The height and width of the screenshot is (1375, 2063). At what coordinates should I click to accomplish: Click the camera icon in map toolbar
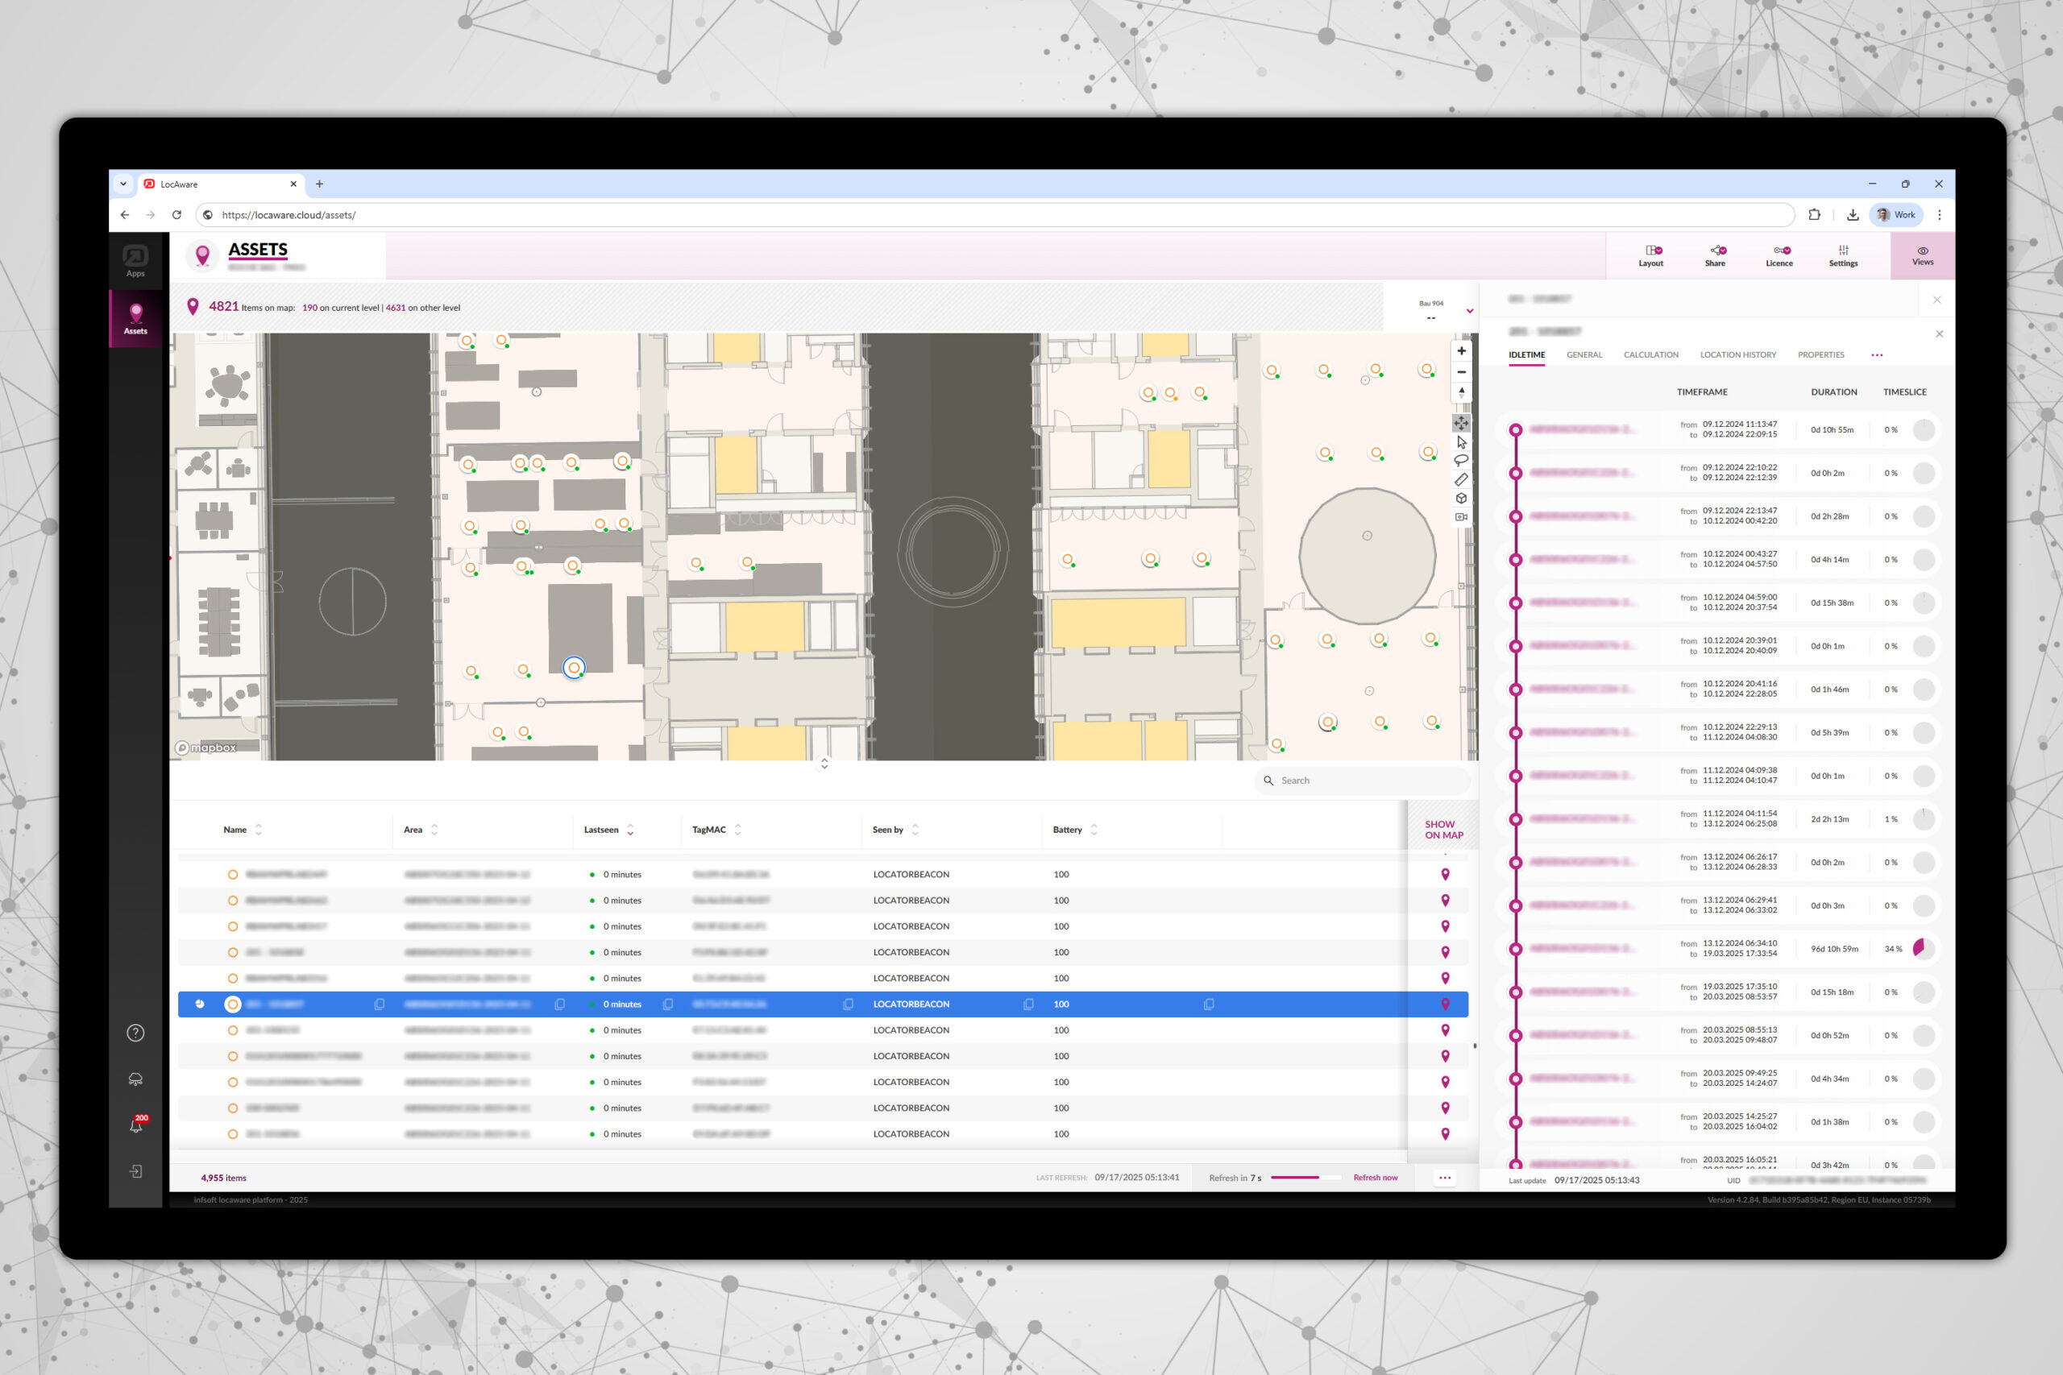[x=1461, y=516]
